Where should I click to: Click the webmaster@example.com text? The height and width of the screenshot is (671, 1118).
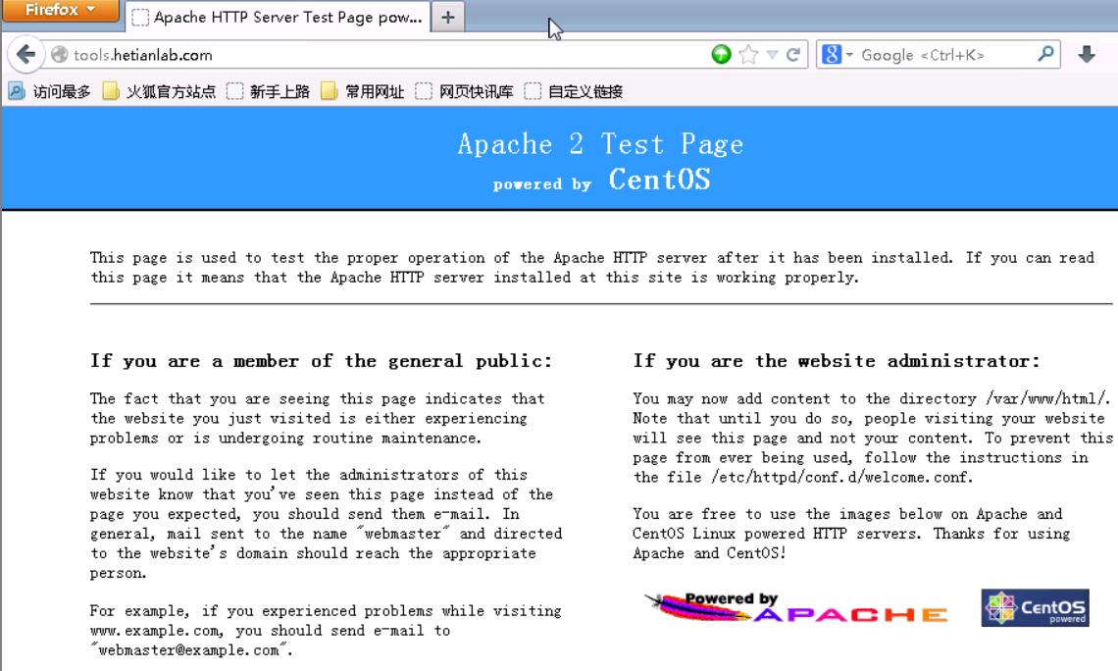(x=188, y=650)
